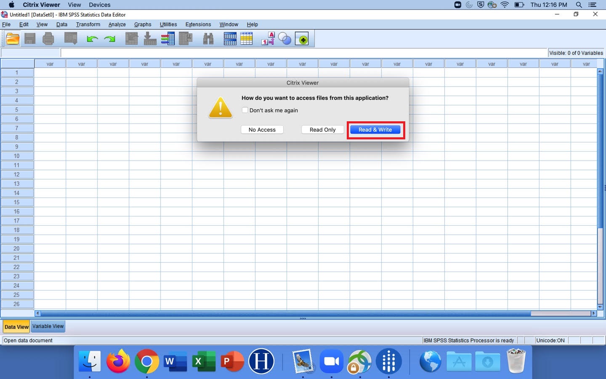Open the Utilities menu
The height and width of the screenshot is (379, 606).
tap(168, 24)
